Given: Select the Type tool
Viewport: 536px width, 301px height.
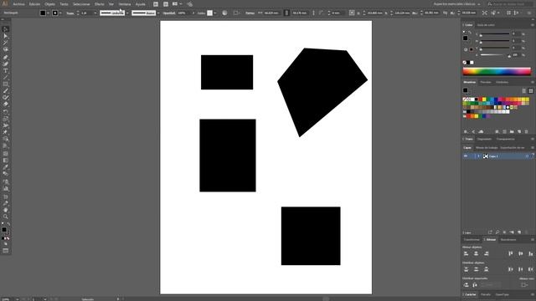Looking at the screenshot, I should click(6, 70).
